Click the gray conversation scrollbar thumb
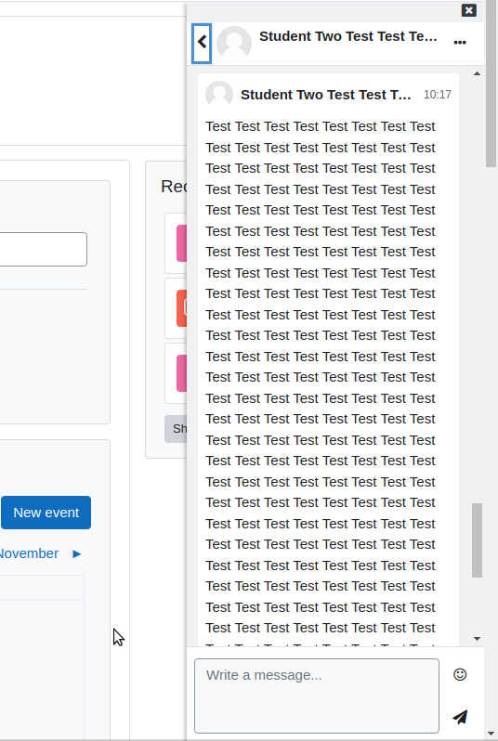This screenshot has height=741, width=498. 477,540
